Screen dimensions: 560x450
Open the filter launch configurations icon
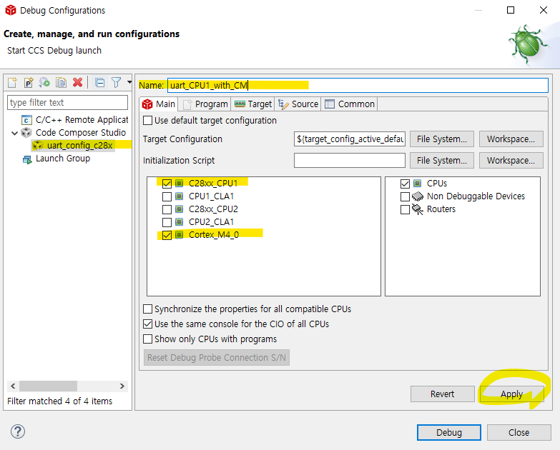tap(116, 83)
